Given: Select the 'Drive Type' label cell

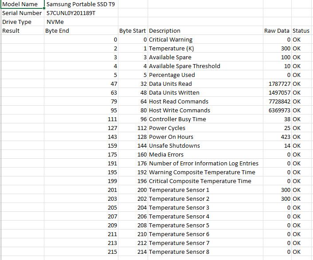Looking at the screenshot, I should [x=22, y=22].
